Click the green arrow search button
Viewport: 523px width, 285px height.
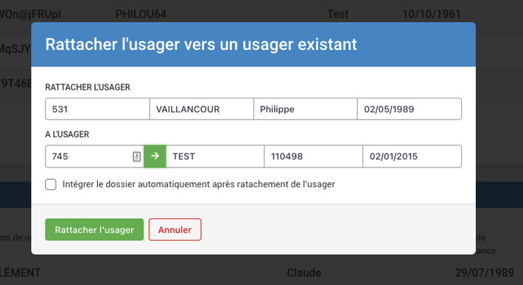tap(155, 156)
